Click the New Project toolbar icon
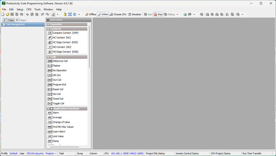The width and height of the screenshot is (276, 156). (x=3, y=14)
